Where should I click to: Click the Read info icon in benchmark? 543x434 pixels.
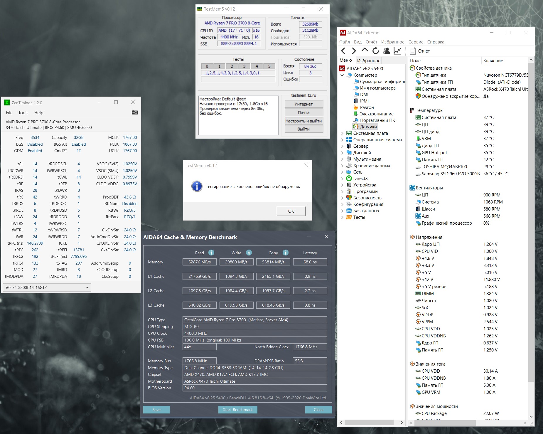point(211,253)
